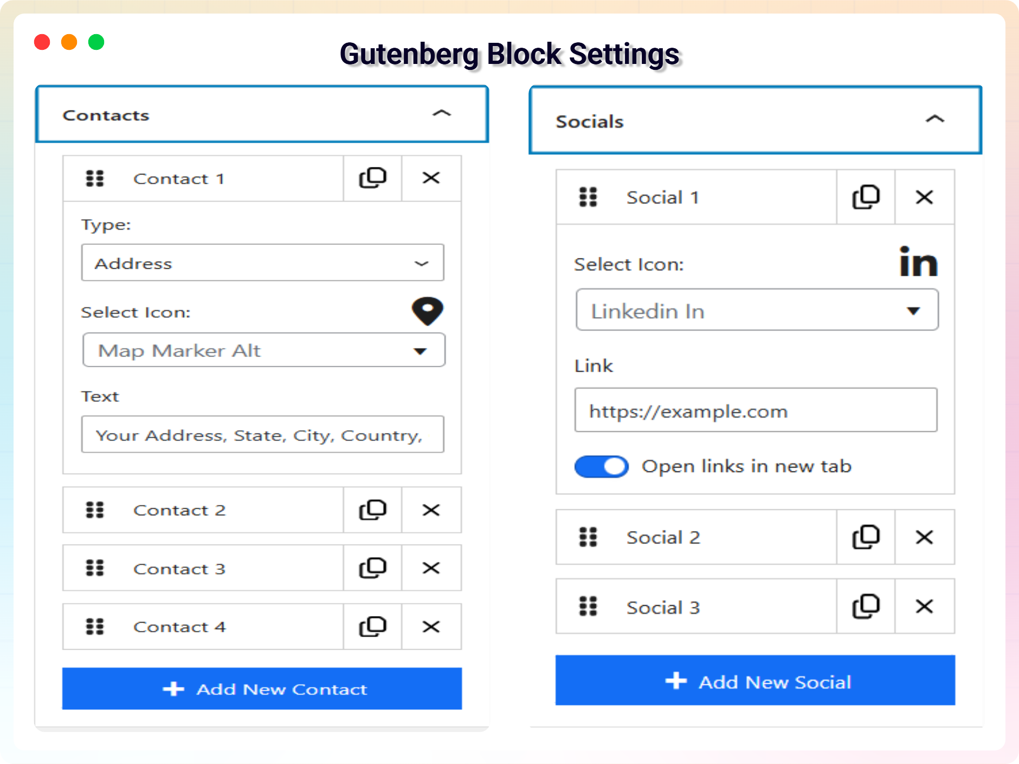This screenshot has width=1019, height=764.
Task: Collapse the Contacts panel
Action: pyautogui.click(x=442, y=114)
